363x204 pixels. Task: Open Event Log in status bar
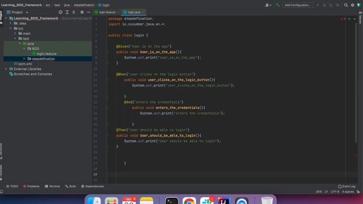point(347,186)
